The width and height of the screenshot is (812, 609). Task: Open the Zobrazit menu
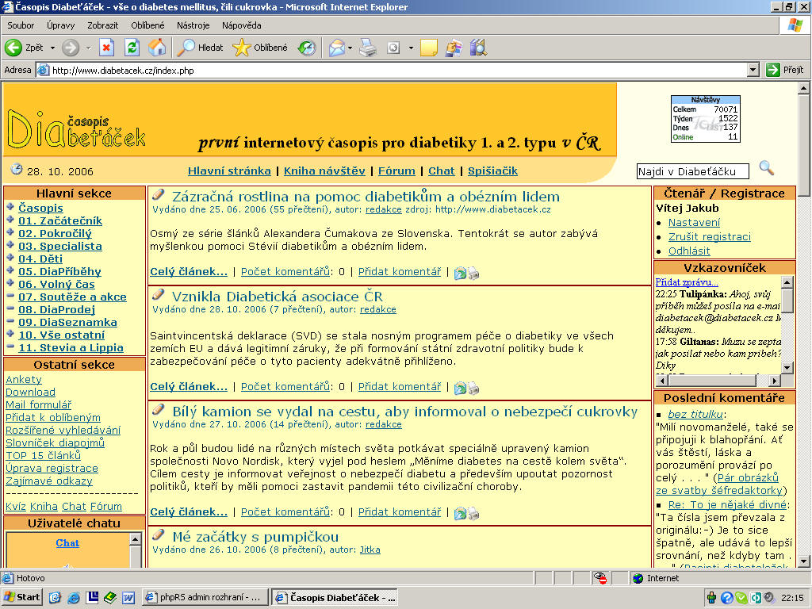pyautogui.click(x=102, y=25)
